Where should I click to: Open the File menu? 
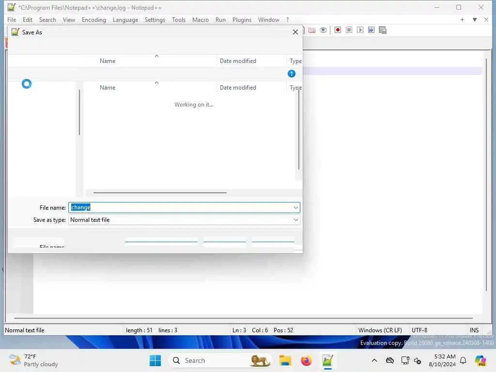[x=12, y=19]
